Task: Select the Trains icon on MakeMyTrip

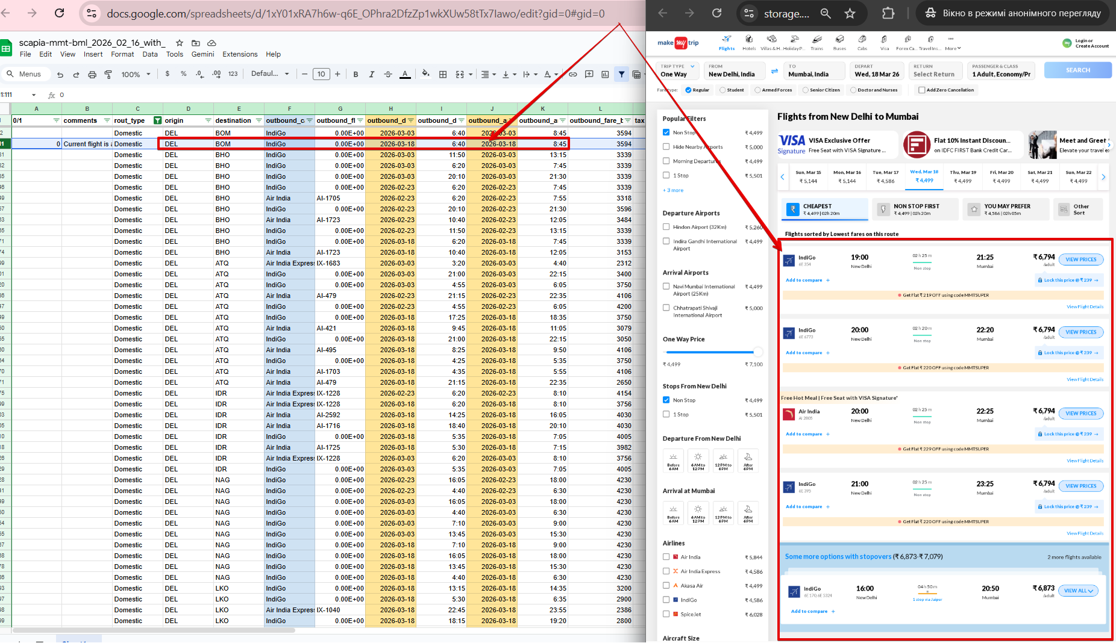Action: point(817,42)
